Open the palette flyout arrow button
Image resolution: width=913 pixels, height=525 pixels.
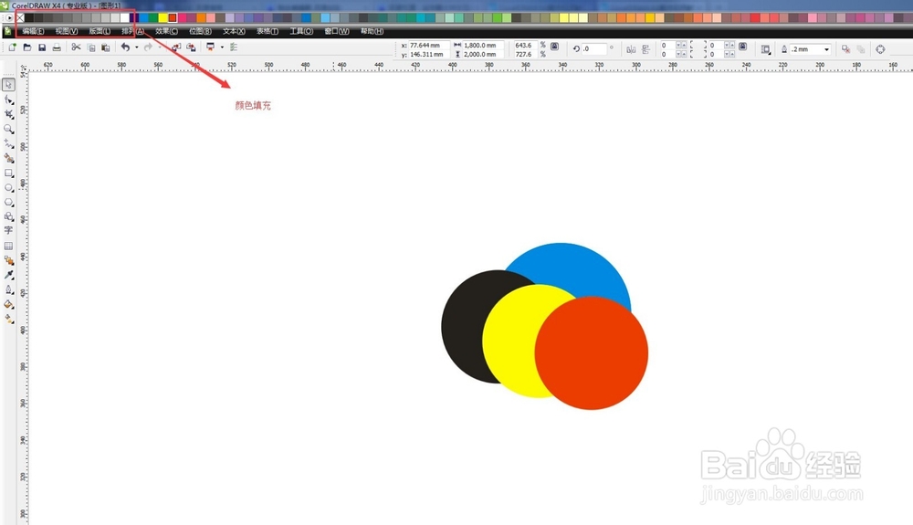pos(9,18)
